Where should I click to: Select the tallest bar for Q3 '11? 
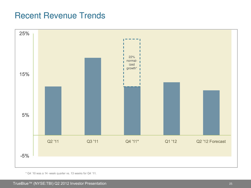(x=93, y=96)
